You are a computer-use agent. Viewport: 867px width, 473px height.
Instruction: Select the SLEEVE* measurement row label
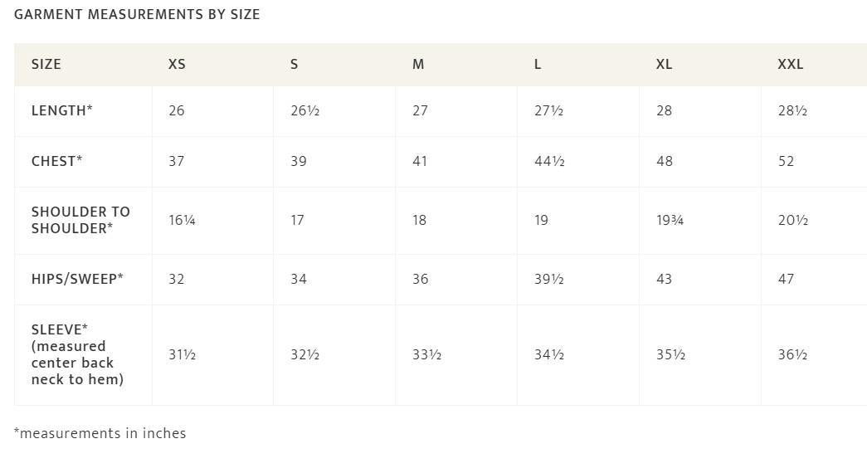[77, 354]
